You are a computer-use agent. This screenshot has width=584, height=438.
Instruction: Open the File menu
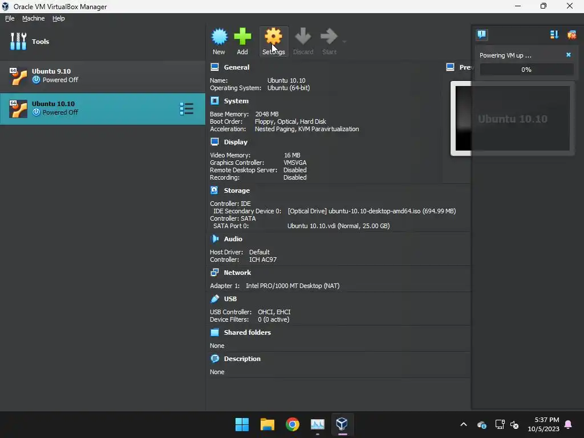pyautogui.click(x=10, y=18)
